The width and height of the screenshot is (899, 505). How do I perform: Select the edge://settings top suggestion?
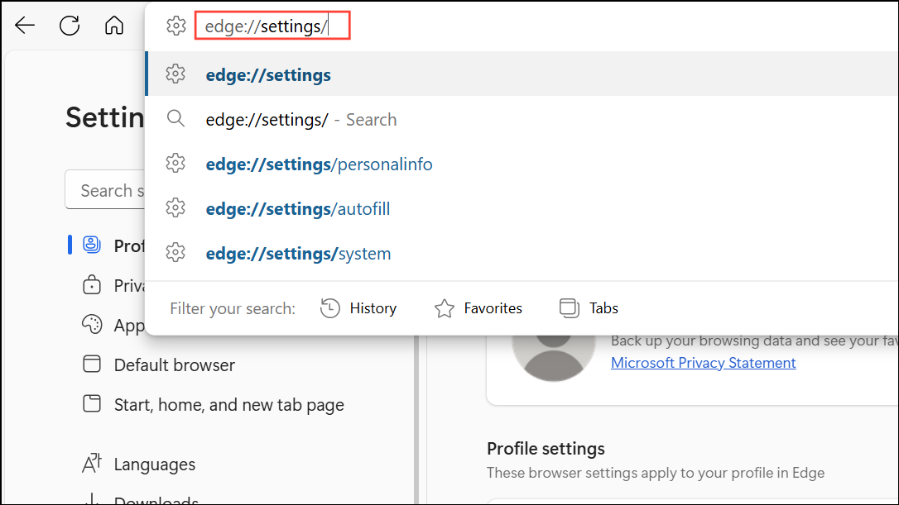[522, 74]
